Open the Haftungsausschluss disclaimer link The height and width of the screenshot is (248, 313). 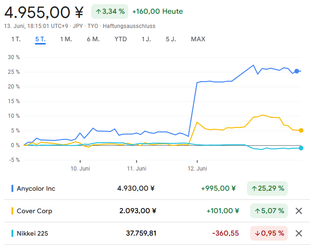click(x=129, y=26)
